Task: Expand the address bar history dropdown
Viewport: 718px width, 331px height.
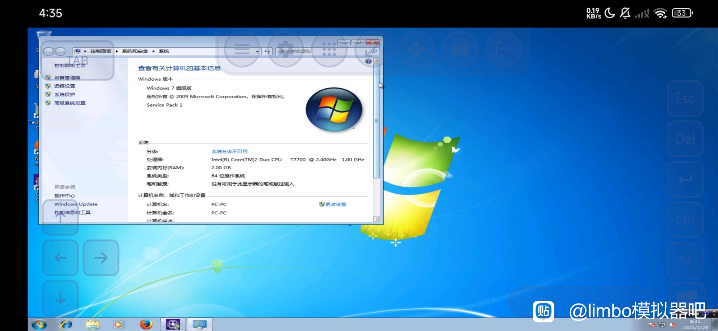Action: [x=257, y=51]
